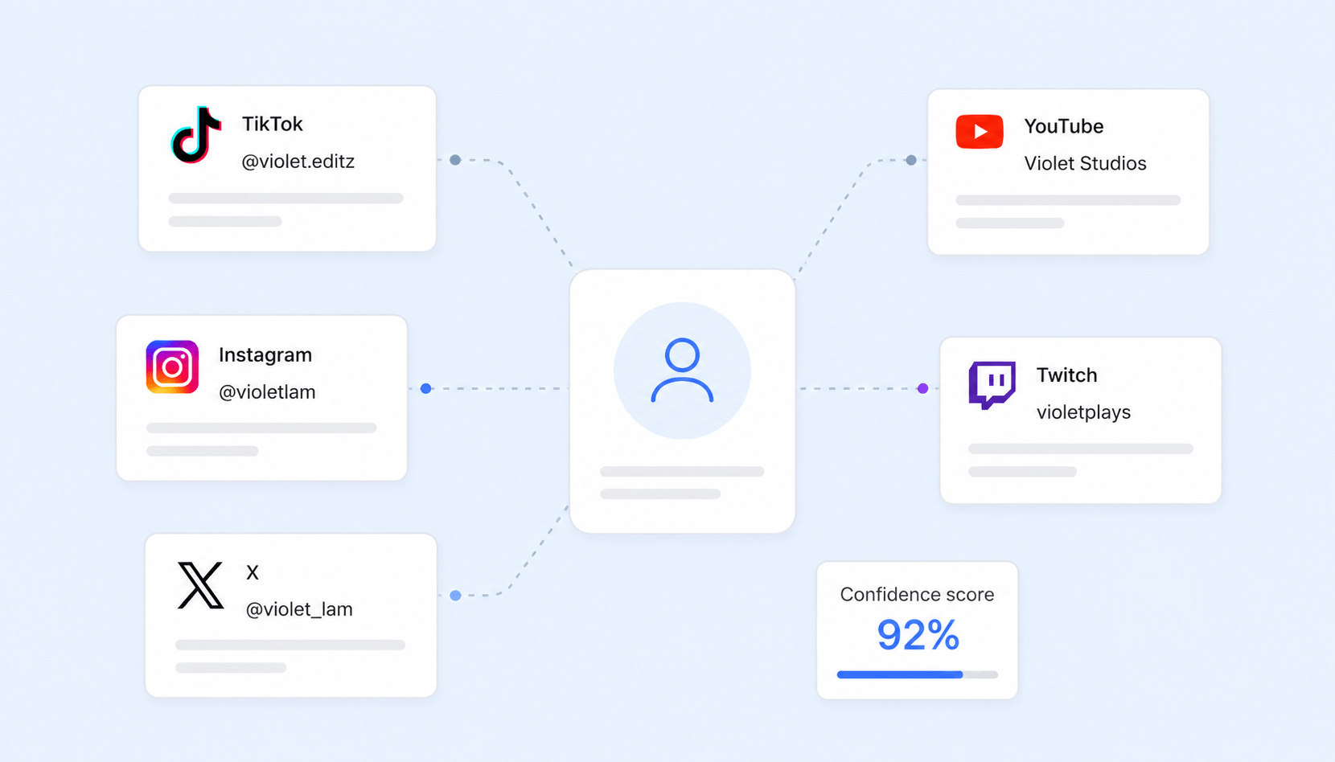
Task: Click the connector dot beside the X card
Action: (x=455, y=596)
